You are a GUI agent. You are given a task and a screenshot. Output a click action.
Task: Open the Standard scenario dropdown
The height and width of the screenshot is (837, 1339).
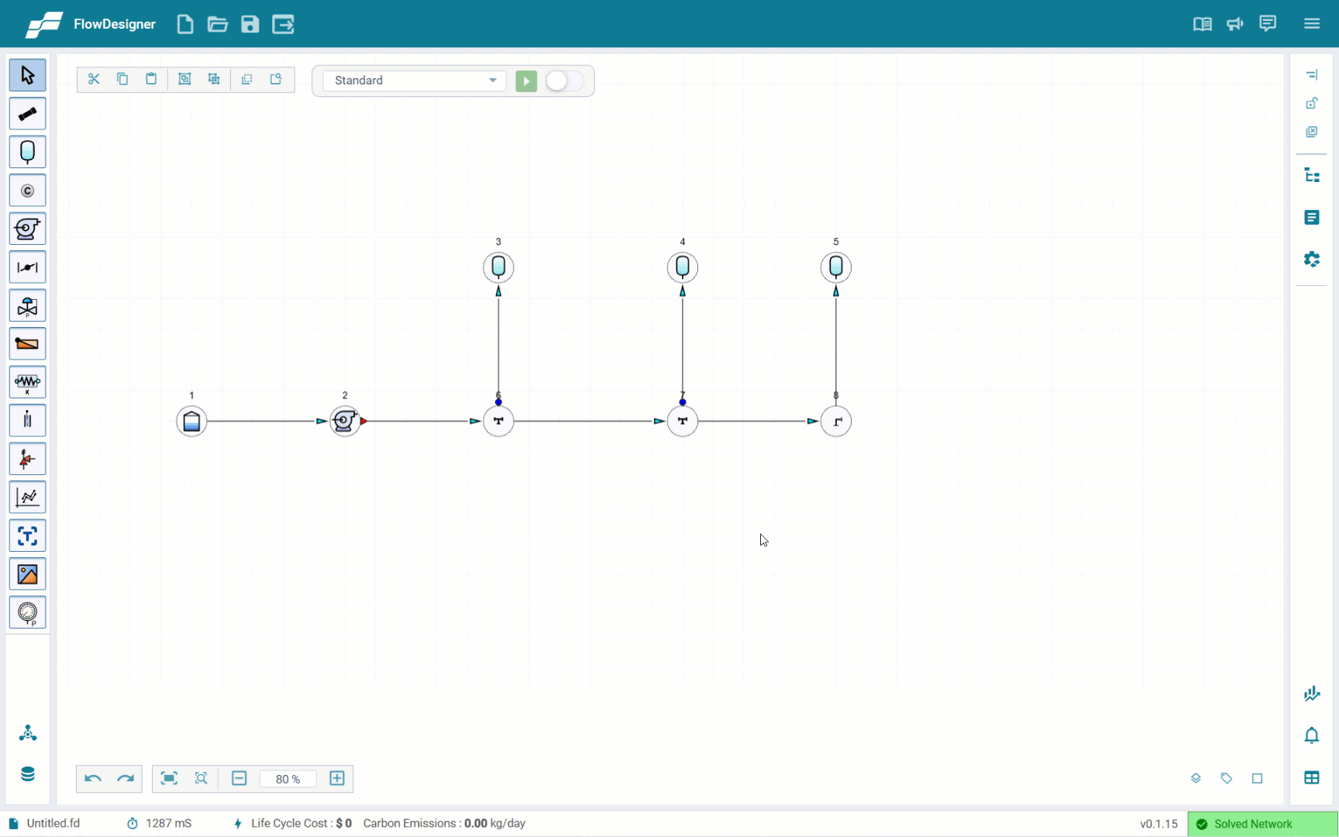coord(415,81)
